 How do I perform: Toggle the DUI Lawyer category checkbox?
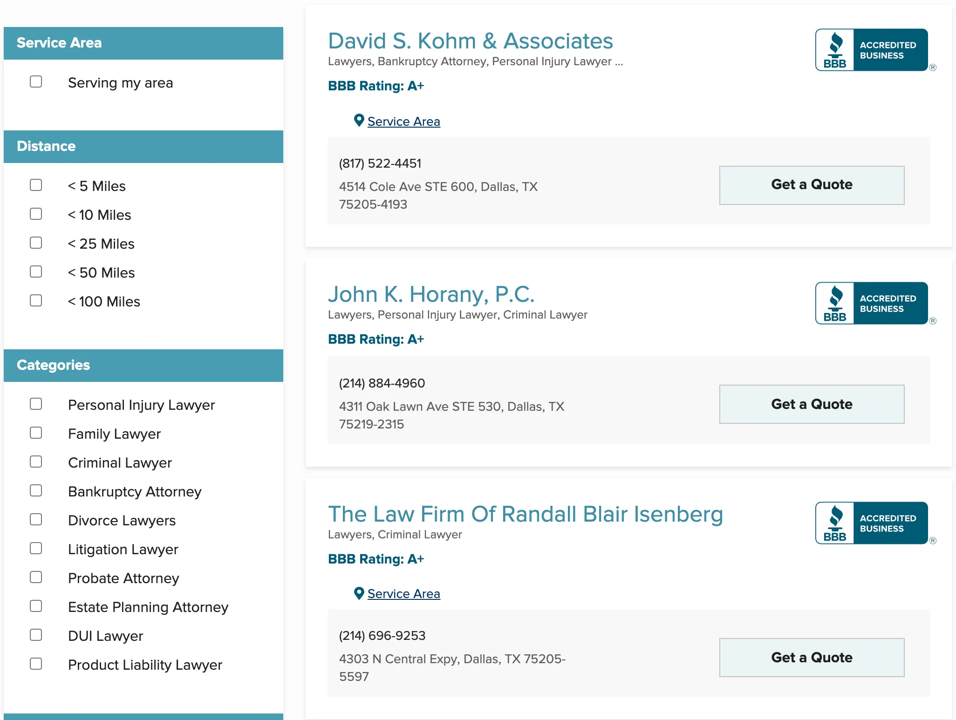[x=36, y=635]
